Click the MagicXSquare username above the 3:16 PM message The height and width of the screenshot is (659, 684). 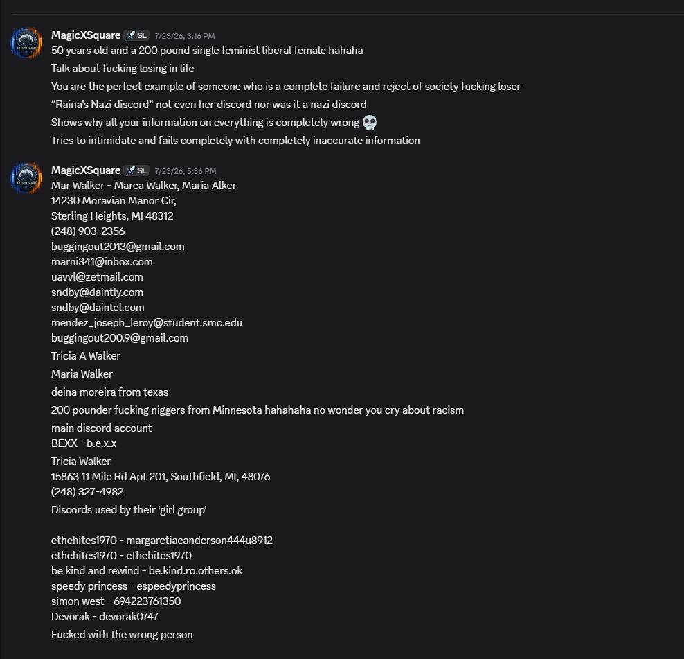pos(86,35)
